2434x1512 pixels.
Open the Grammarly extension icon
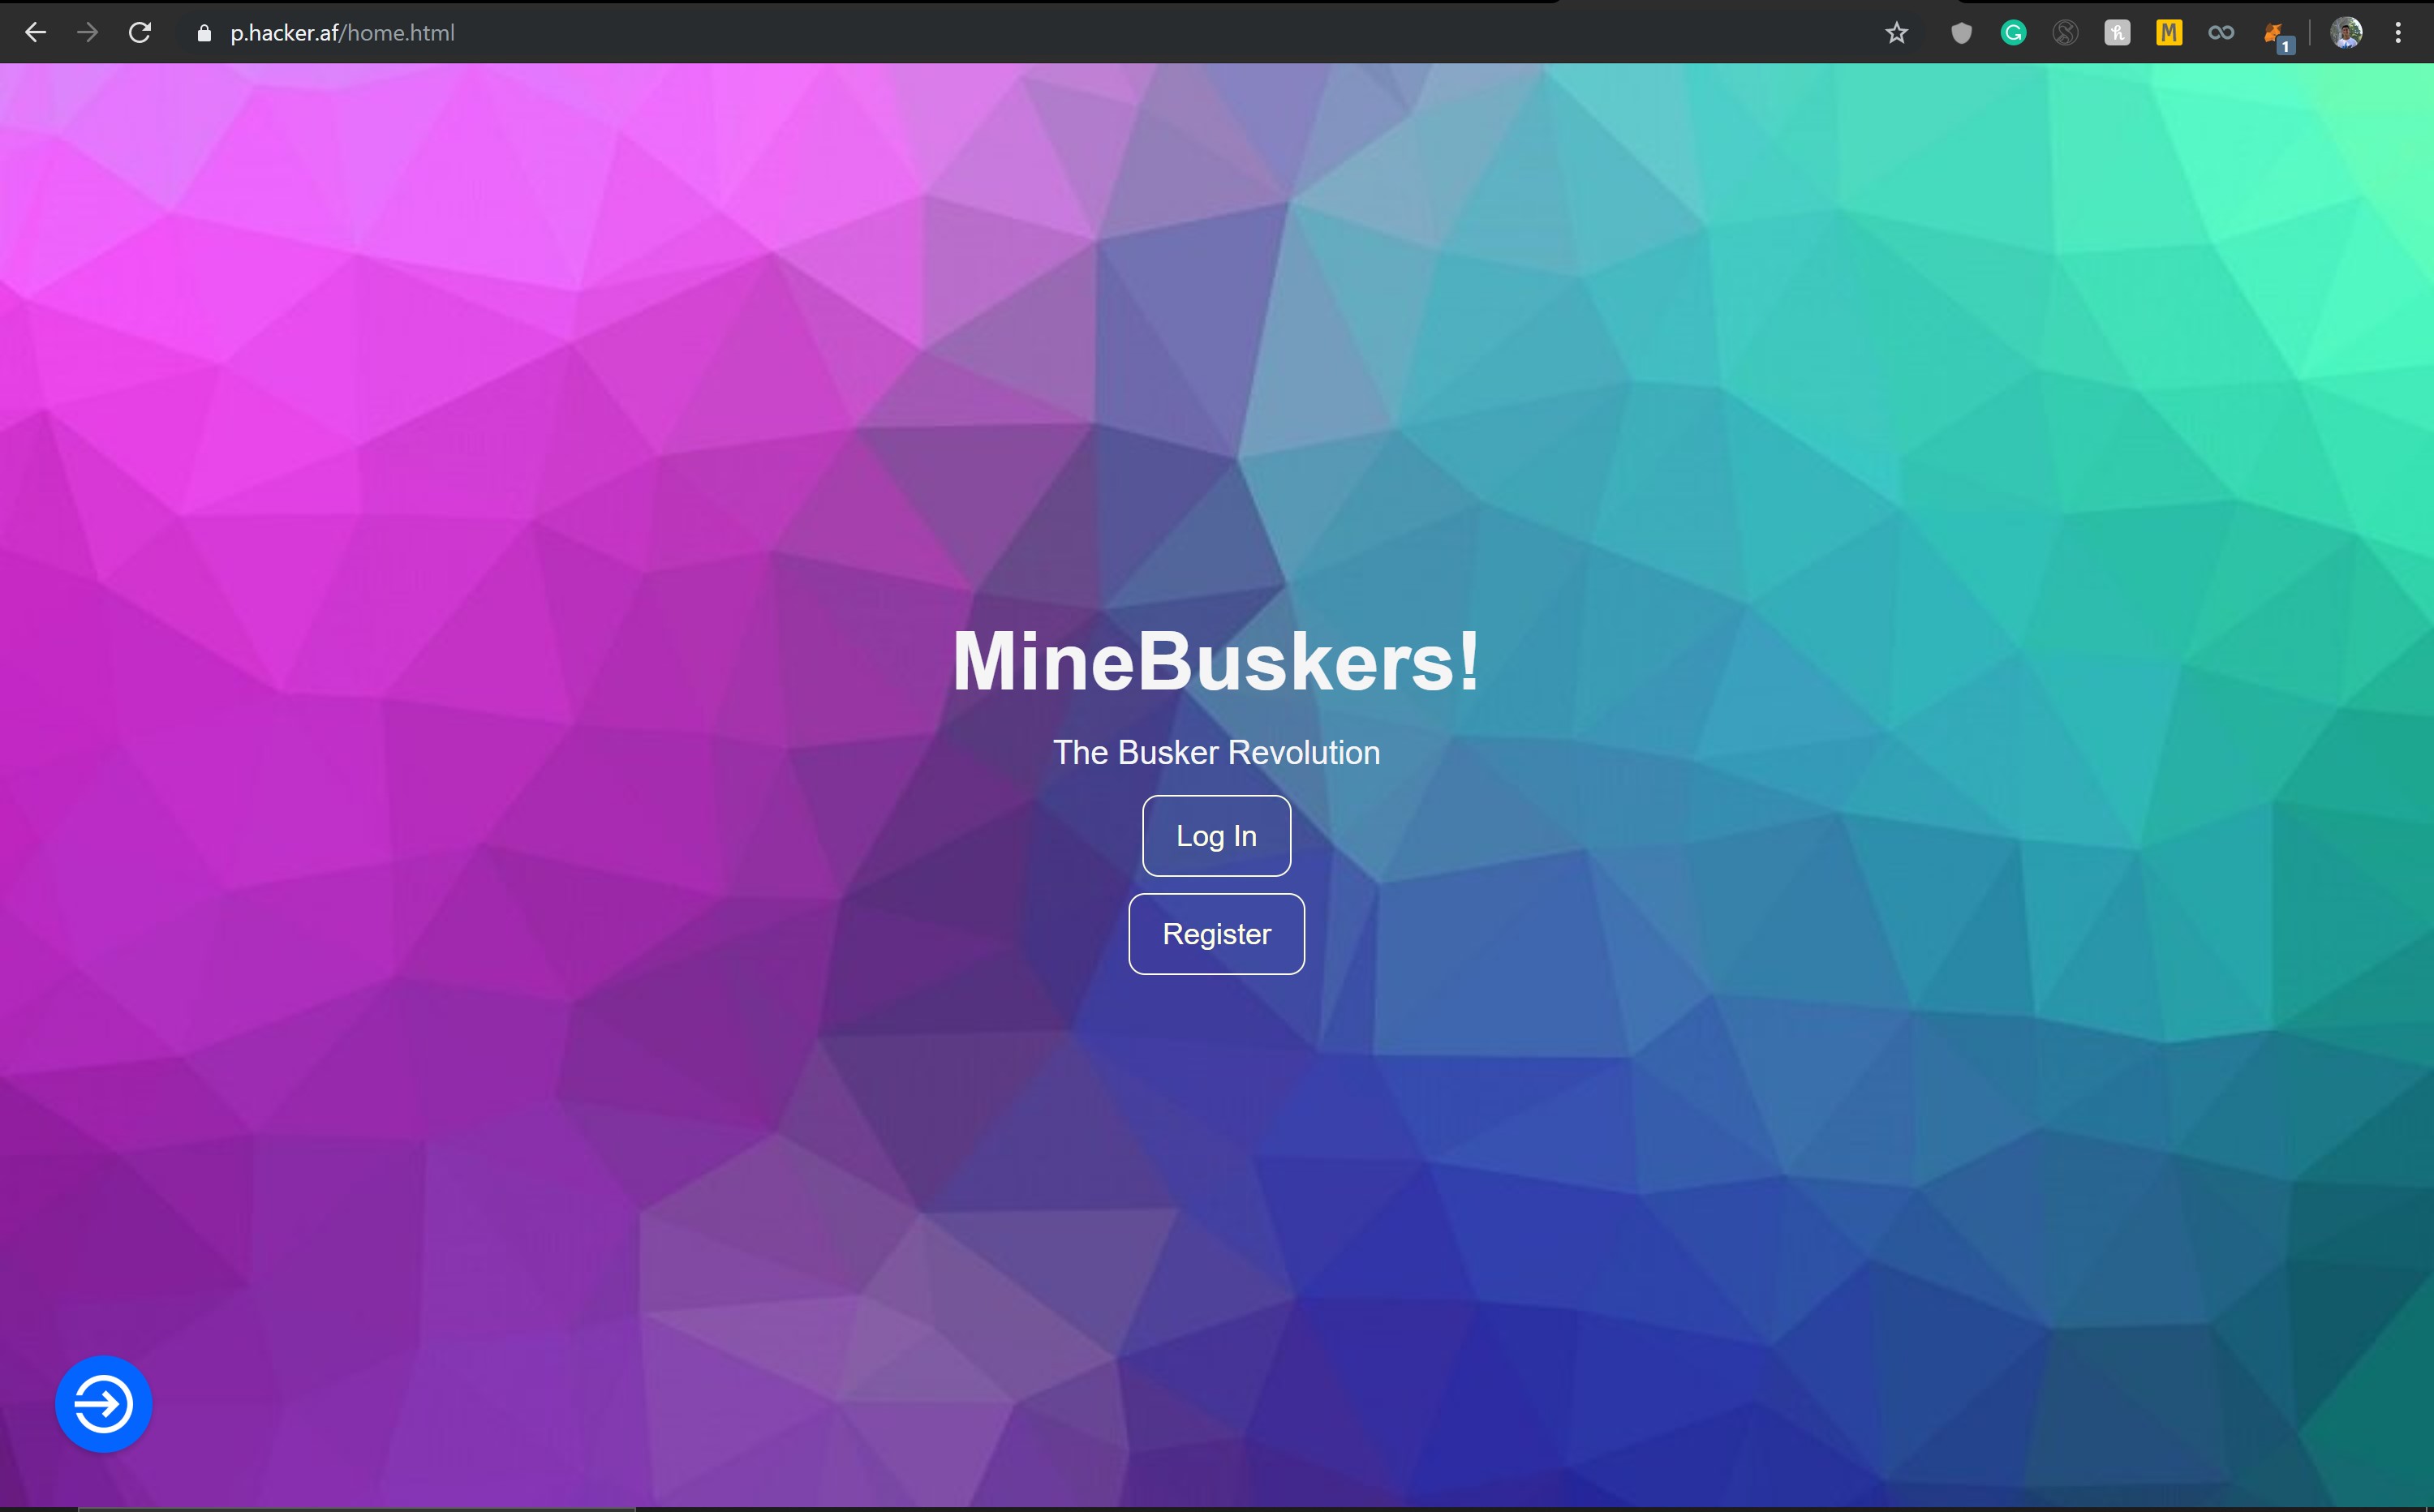coord(2013,33)
